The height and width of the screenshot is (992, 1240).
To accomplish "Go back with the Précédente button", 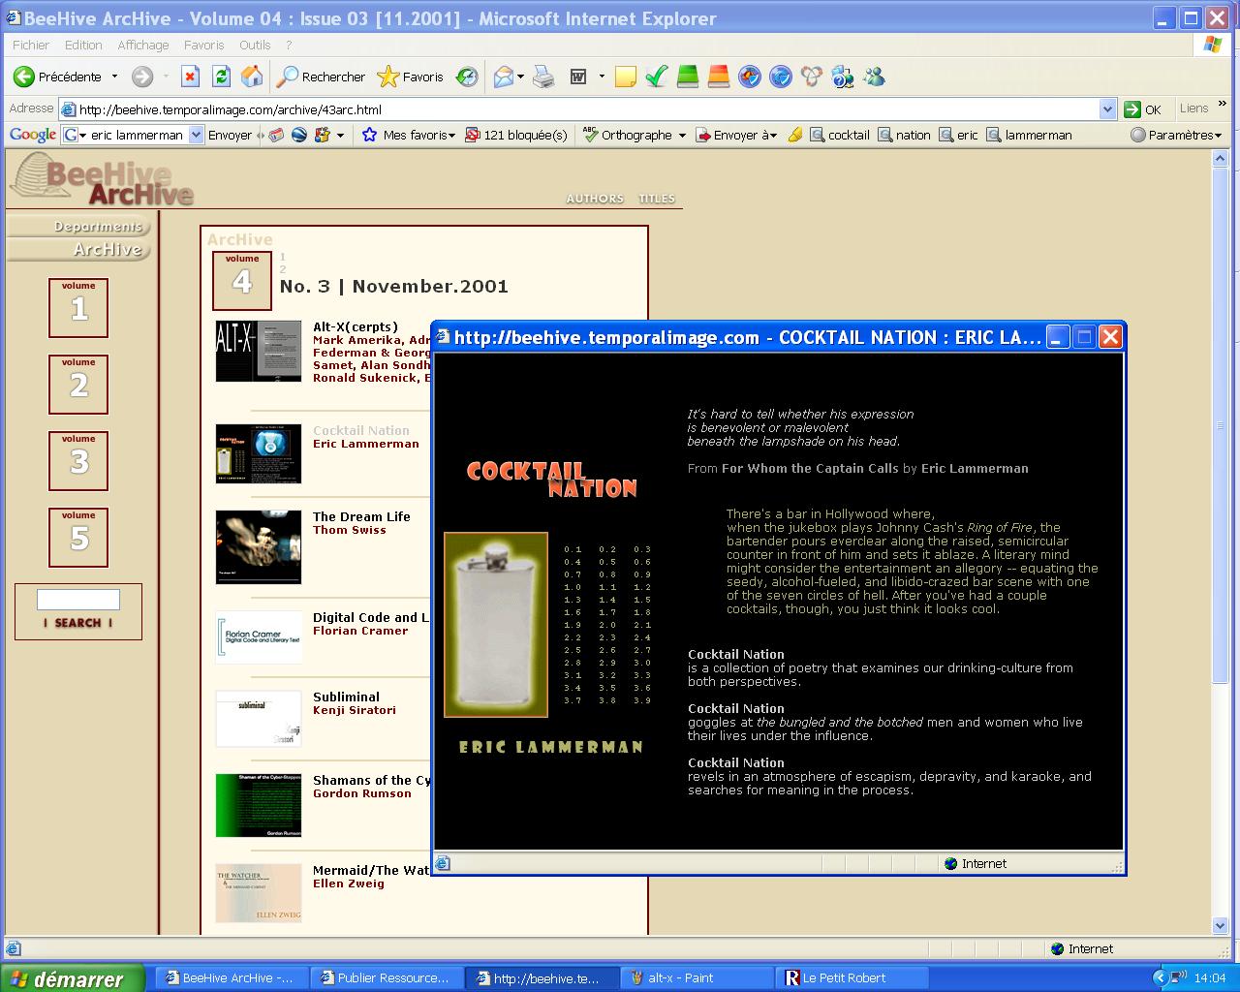I will pos(57,77).
